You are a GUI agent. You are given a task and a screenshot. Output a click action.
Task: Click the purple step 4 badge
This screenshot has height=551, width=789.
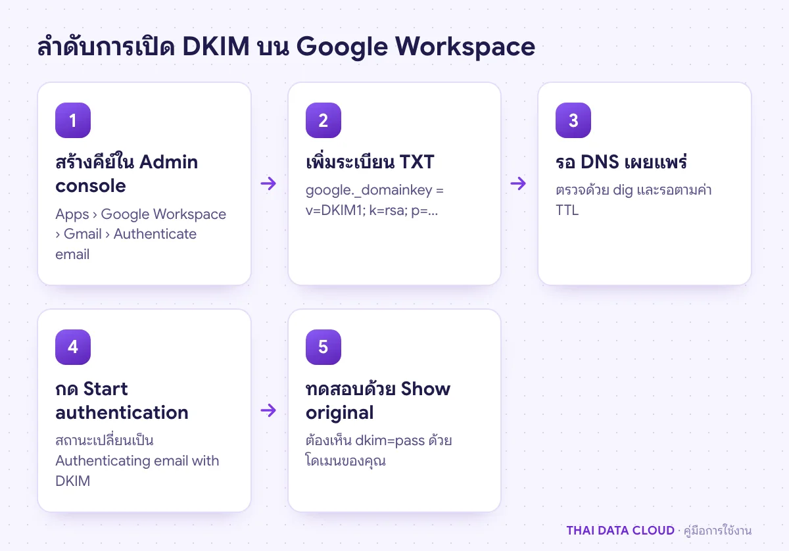[73, 347]
